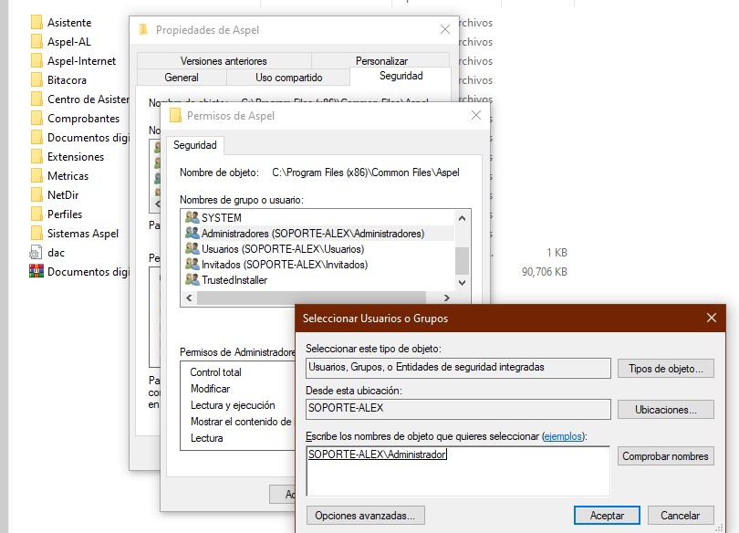Click the TrustedInstaller group icon
The height and width of the screenshot is (533, 739).
[x=193, y=279]
